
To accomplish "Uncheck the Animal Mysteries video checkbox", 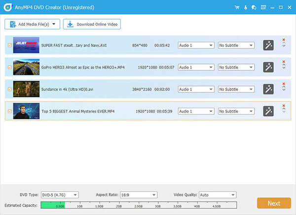I will coord(10,111).
